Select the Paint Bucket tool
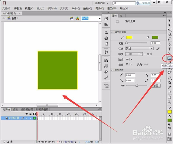The width and height of the screenshot is (173, 144). click(170, 82)
